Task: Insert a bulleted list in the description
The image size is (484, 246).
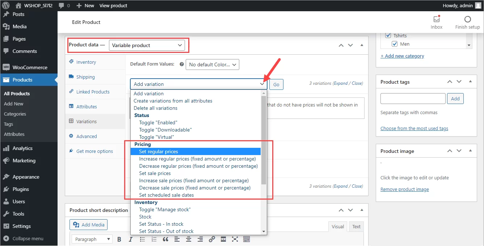Action: coord(142,239)
